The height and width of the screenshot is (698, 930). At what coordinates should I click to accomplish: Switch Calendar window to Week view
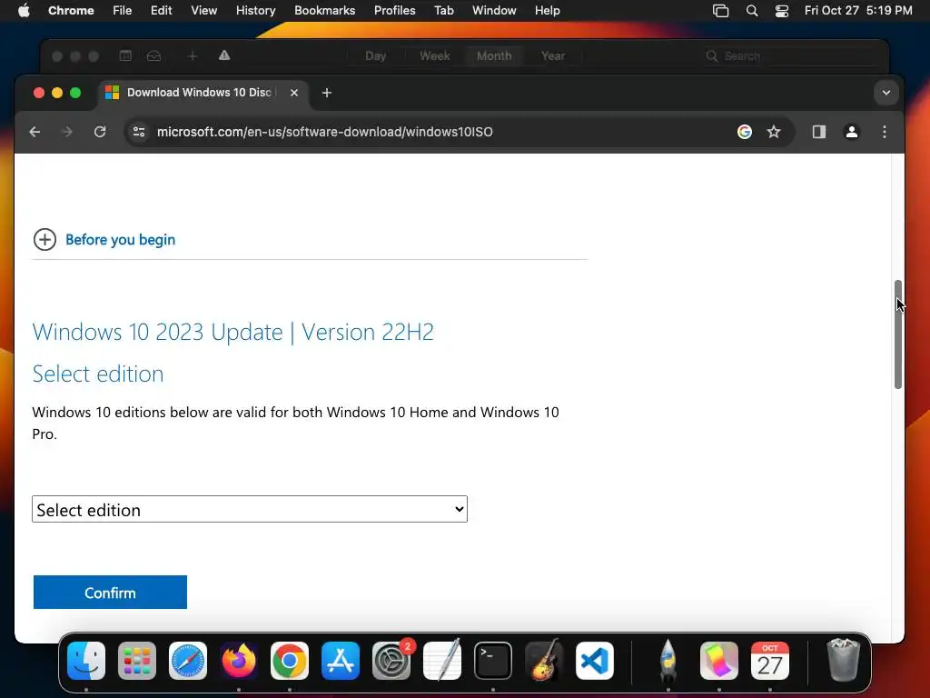[435, 55]
